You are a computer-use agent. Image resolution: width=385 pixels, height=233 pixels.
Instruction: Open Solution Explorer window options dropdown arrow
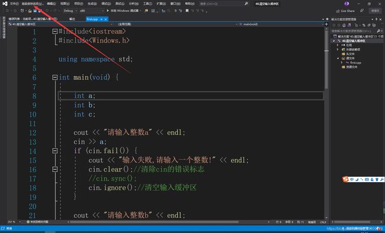(373, 19)
